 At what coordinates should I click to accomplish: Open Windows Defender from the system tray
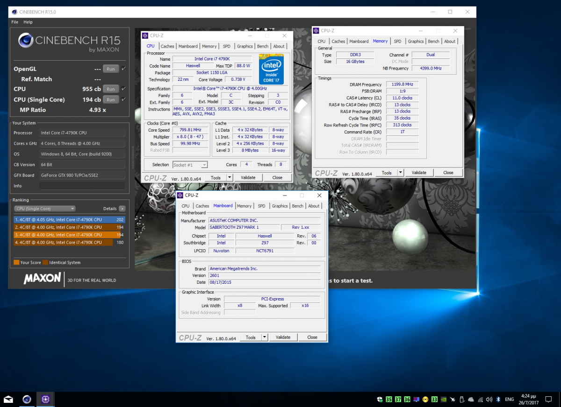[x=381, y=400]
